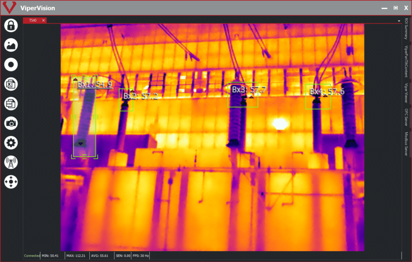Expand the ViperPanTiltContent side panel
Viewport: 412px width, 262px height.
tap(406, 61)
